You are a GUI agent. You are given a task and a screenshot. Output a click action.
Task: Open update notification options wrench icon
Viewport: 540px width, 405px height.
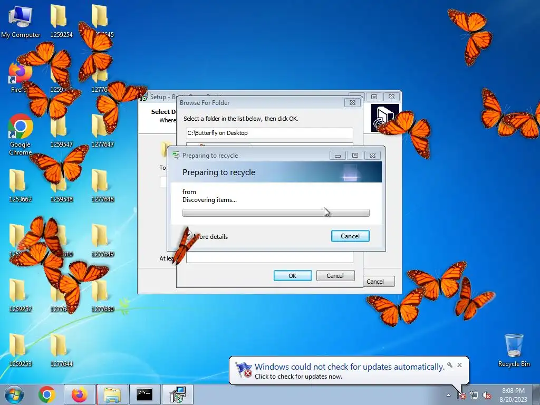click(450, 365)
